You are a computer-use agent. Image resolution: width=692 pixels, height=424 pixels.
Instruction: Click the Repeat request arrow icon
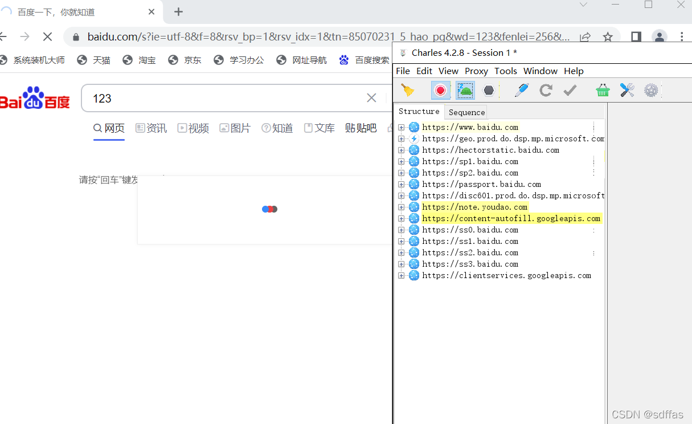pyautogui.click(x=546, y=90)
